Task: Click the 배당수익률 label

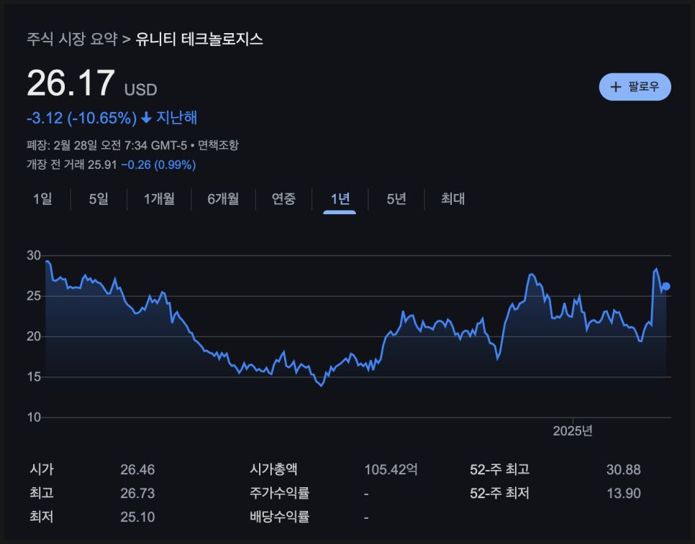Action: tap(279, 517)
